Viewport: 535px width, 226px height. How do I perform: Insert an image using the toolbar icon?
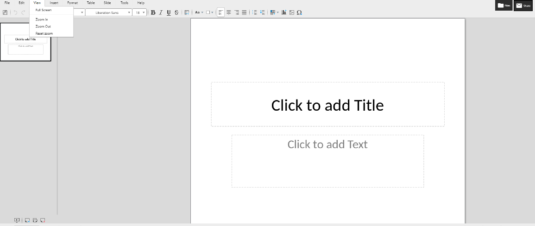click(x=292, y=13)
